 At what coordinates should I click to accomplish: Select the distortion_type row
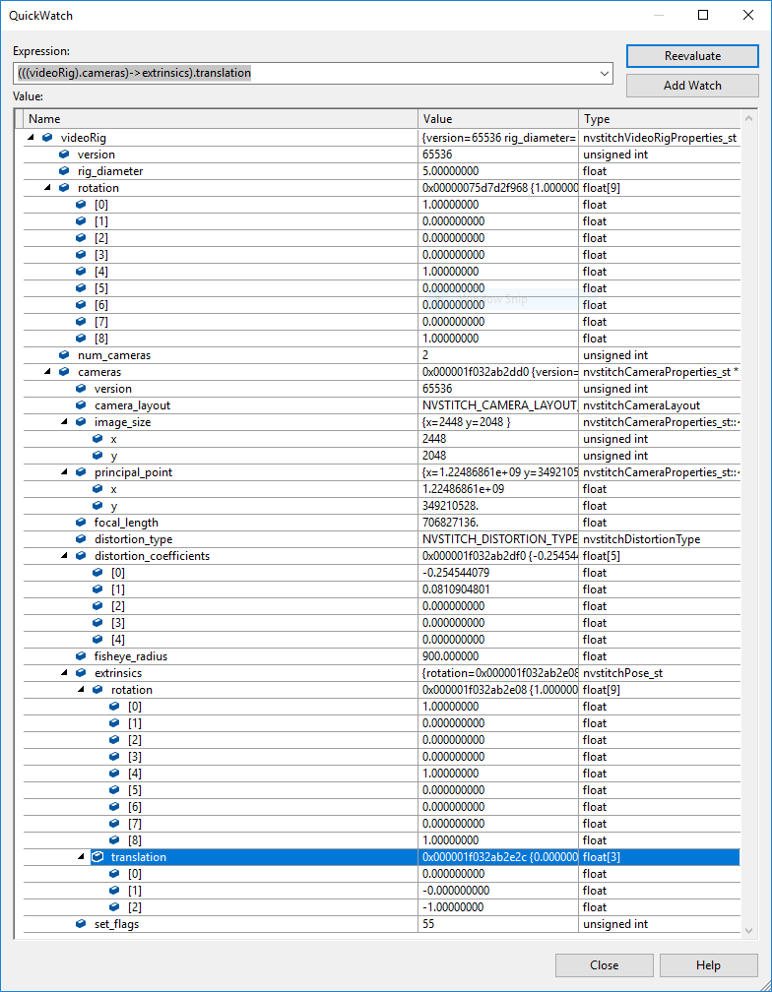pos(382,539)
